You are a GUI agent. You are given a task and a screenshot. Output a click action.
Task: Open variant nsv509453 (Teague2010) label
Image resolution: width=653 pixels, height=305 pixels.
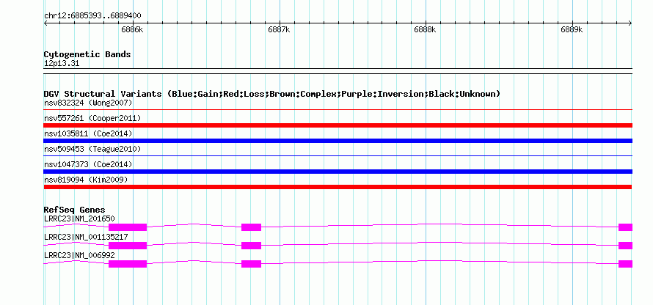coord(92,149)
